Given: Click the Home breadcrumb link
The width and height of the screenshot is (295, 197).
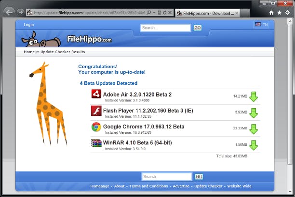Looking at the screenshot, I should 29,52.
